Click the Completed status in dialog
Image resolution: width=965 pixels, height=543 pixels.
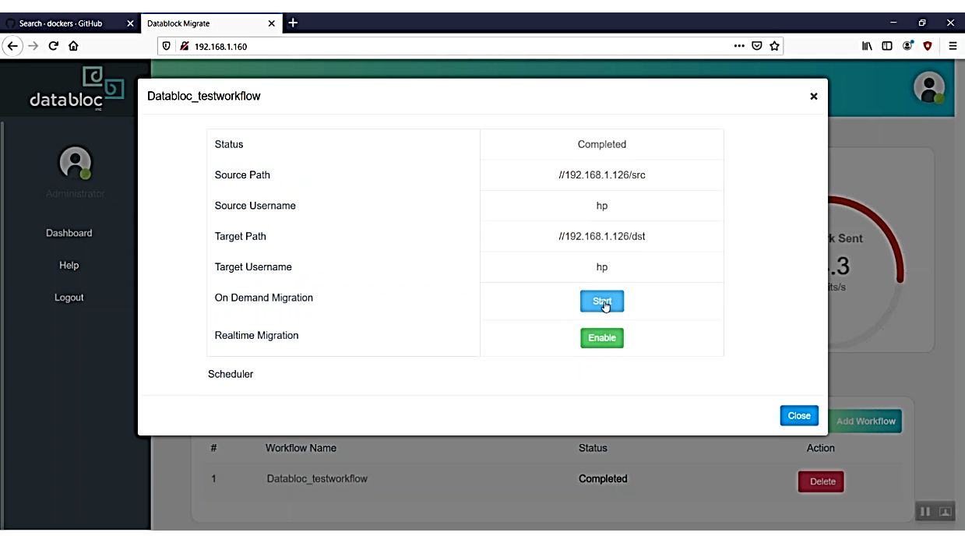pyautogui.click(x=602, y=144)
